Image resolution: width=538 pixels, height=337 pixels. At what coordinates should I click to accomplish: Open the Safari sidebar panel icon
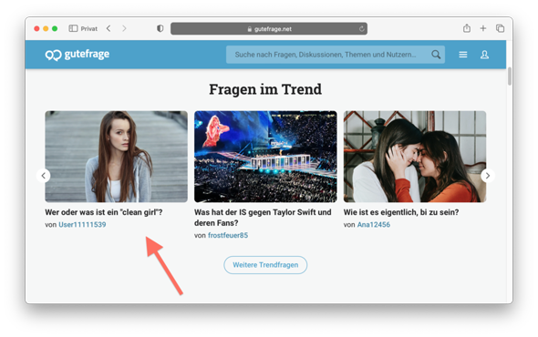(x=73, y=28)
